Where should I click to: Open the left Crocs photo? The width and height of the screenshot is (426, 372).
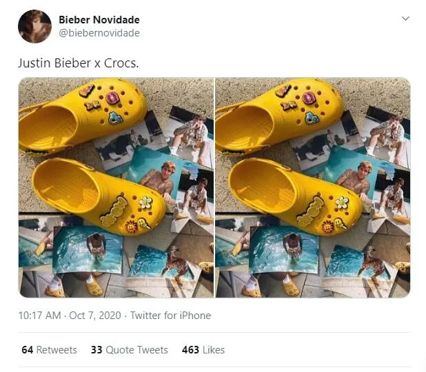point(116,187)
